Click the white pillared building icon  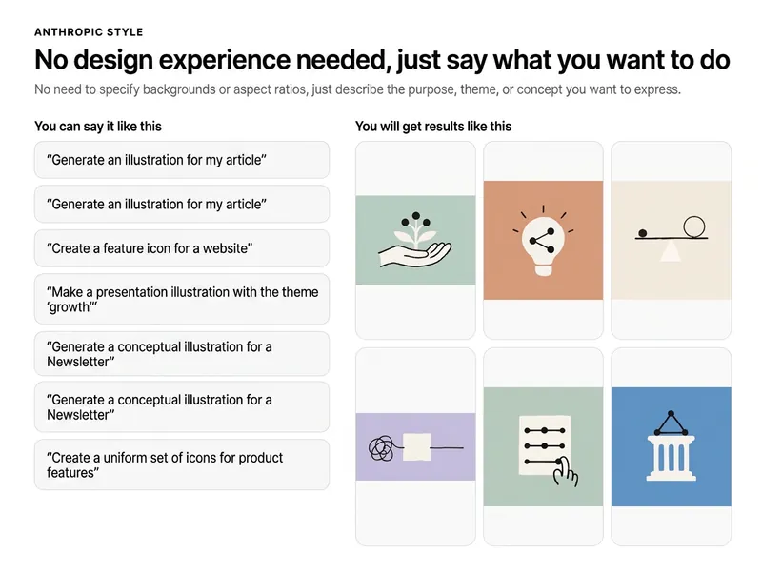[x=672, y=446]
